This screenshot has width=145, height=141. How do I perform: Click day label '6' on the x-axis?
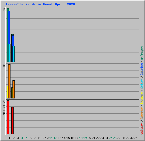coord(31,138)
